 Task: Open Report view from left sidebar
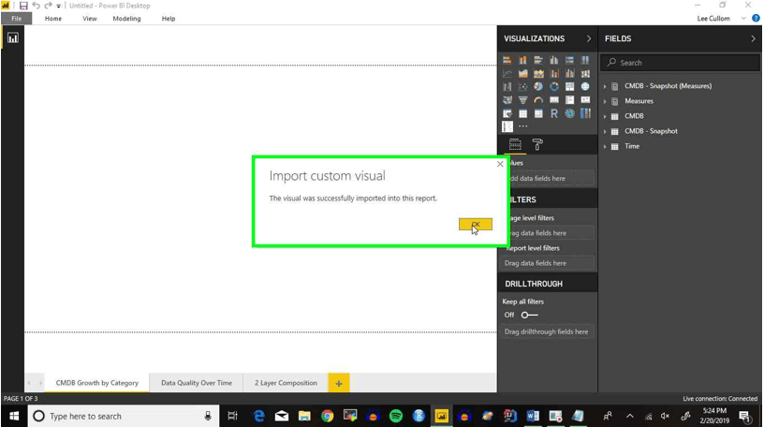(13, 38)
